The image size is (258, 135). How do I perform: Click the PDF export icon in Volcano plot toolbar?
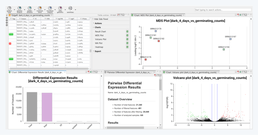coord(238,72)
